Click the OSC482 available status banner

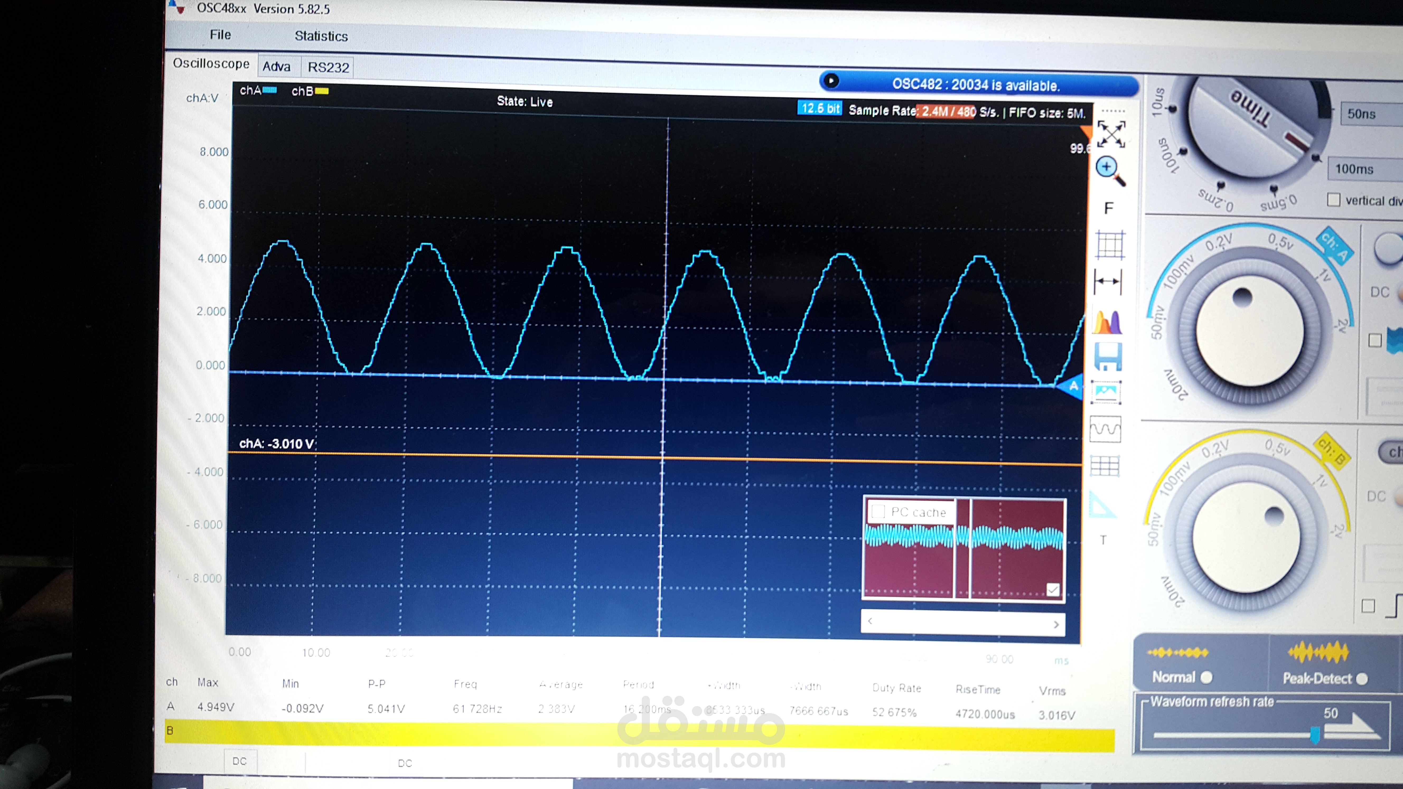point(979,84)
